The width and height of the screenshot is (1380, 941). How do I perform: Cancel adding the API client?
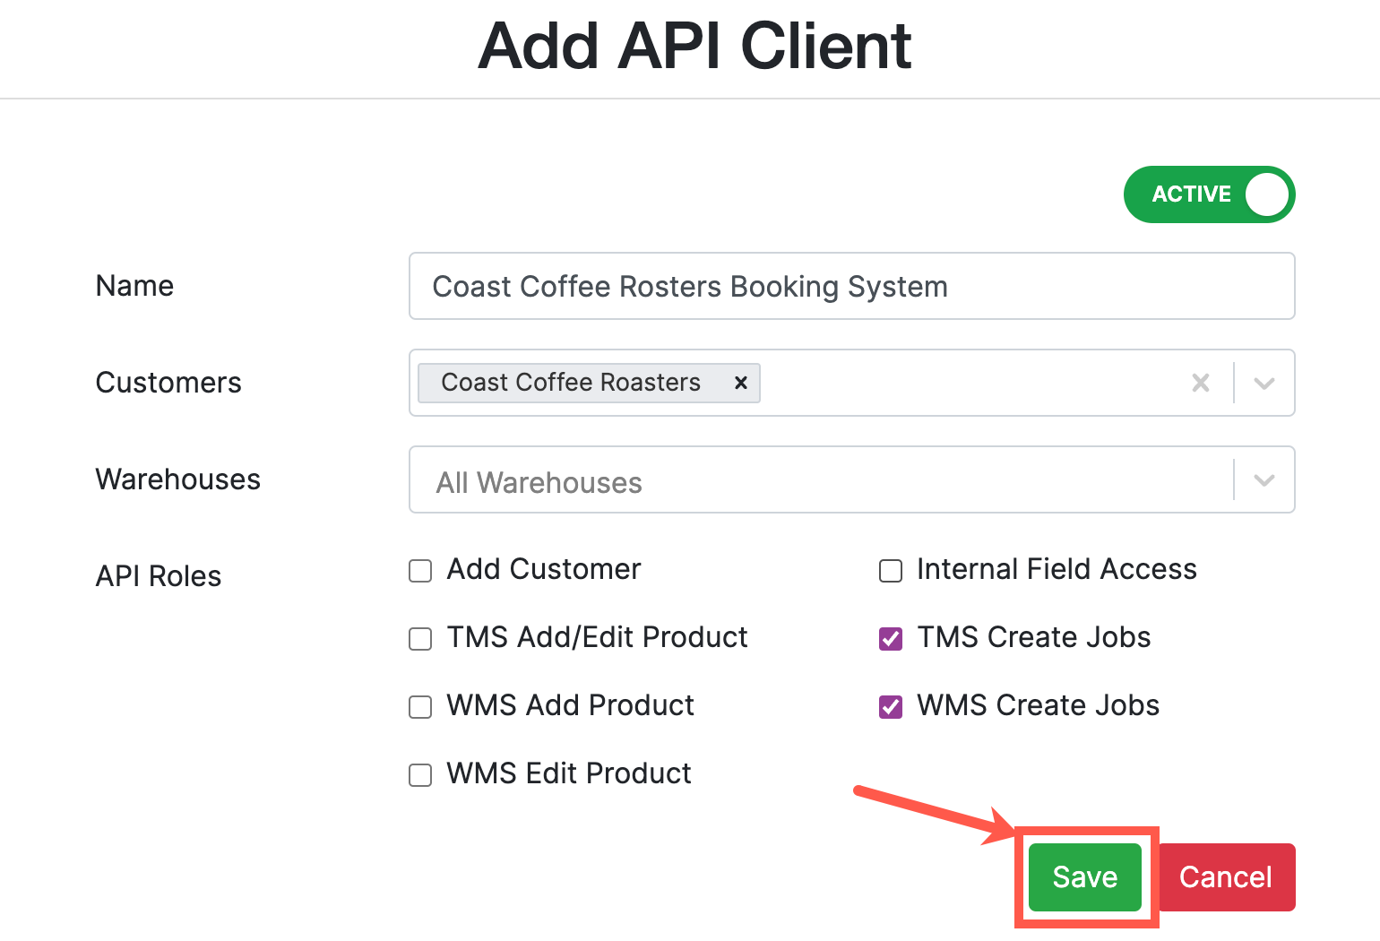click(1226, 877)
